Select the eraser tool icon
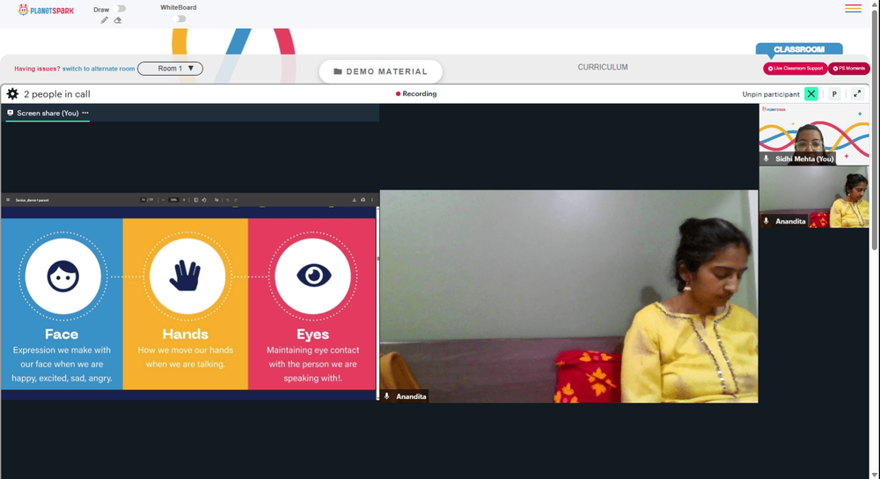The height and width of the screenshot is (479, 880). tap(118, 20)
